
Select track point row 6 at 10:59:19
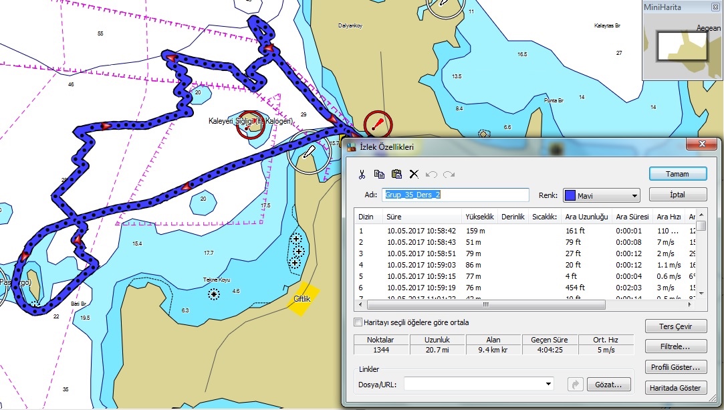(x=526, y=288)
